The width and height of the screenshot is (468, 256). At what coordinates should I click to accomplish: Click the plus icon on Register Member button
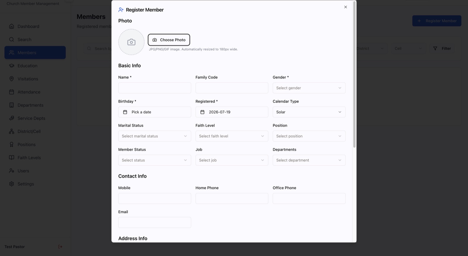[x=419, y=21]
